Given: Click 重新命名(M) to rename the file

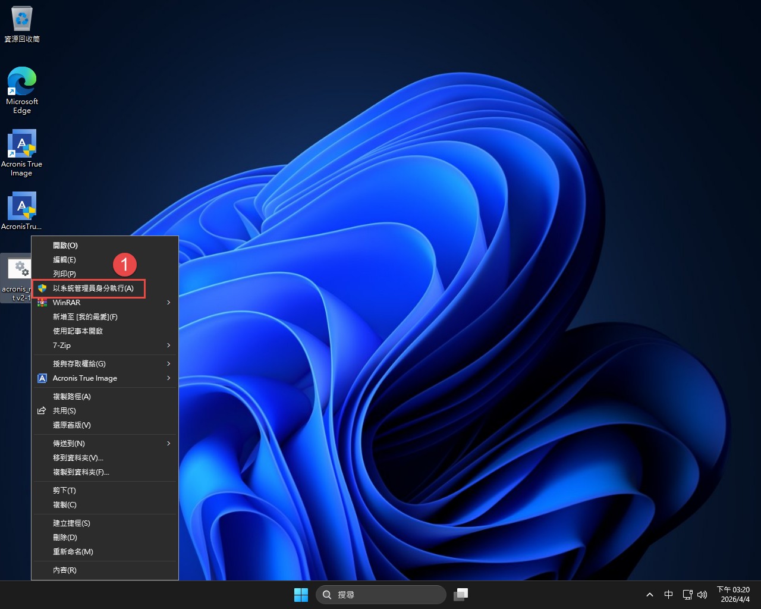Looking at the screenshot, I should 73,552.
